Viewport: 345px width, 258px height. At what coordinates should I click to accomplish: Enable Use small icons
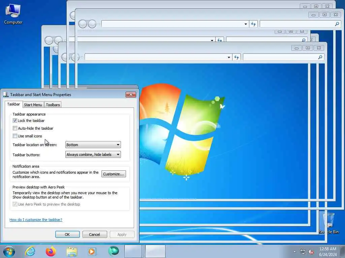click(x=15, y=136)
